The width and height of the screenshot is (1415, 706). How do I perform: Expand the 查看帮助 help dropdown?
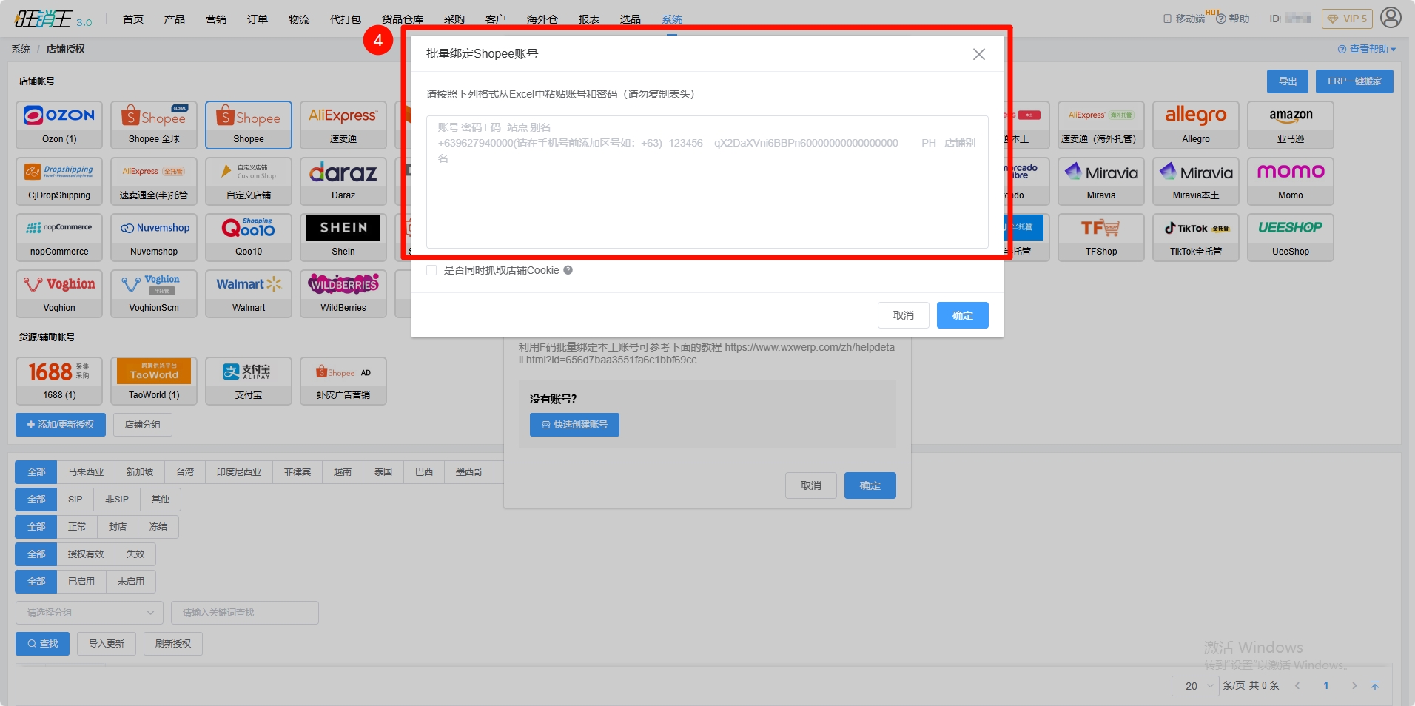pyautogui.click(x=1366, y=49)
